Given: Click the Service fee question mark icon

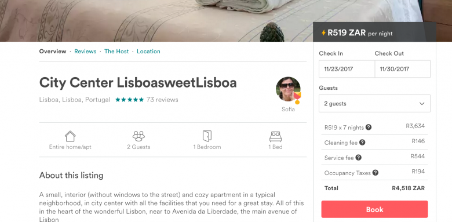Looking at the screenshot, I should [358, 158].
